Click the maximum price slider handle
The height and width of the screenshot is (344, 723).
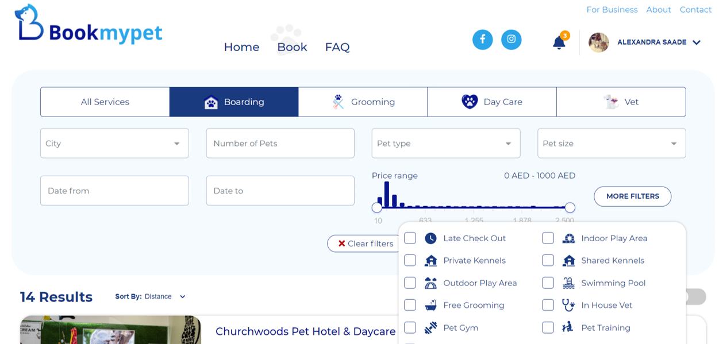[x=570, y=207]
